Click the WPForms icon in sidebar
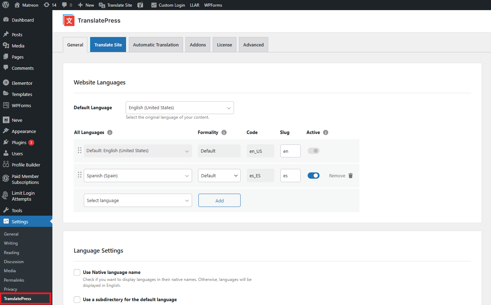Viewport: 491px width, 305px height. pos(6,105)
